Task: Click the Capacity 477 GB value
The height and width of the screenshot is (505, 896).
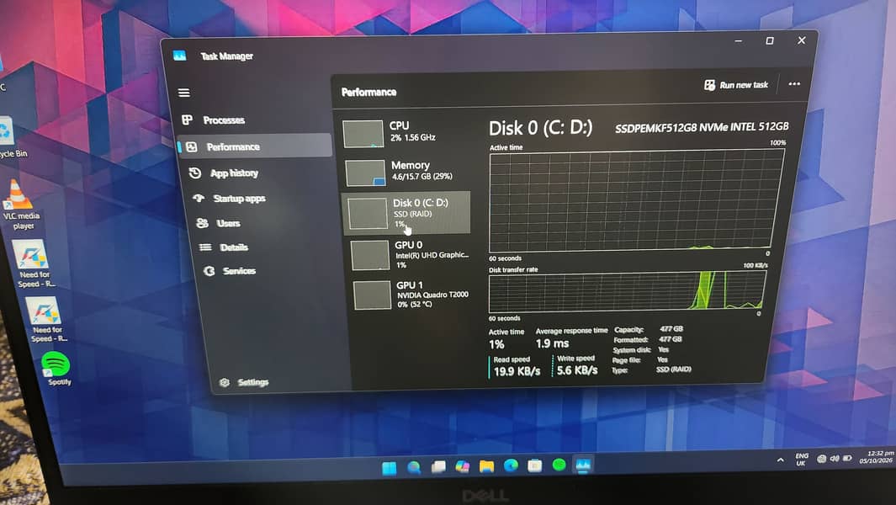Action: coord(671,329)
